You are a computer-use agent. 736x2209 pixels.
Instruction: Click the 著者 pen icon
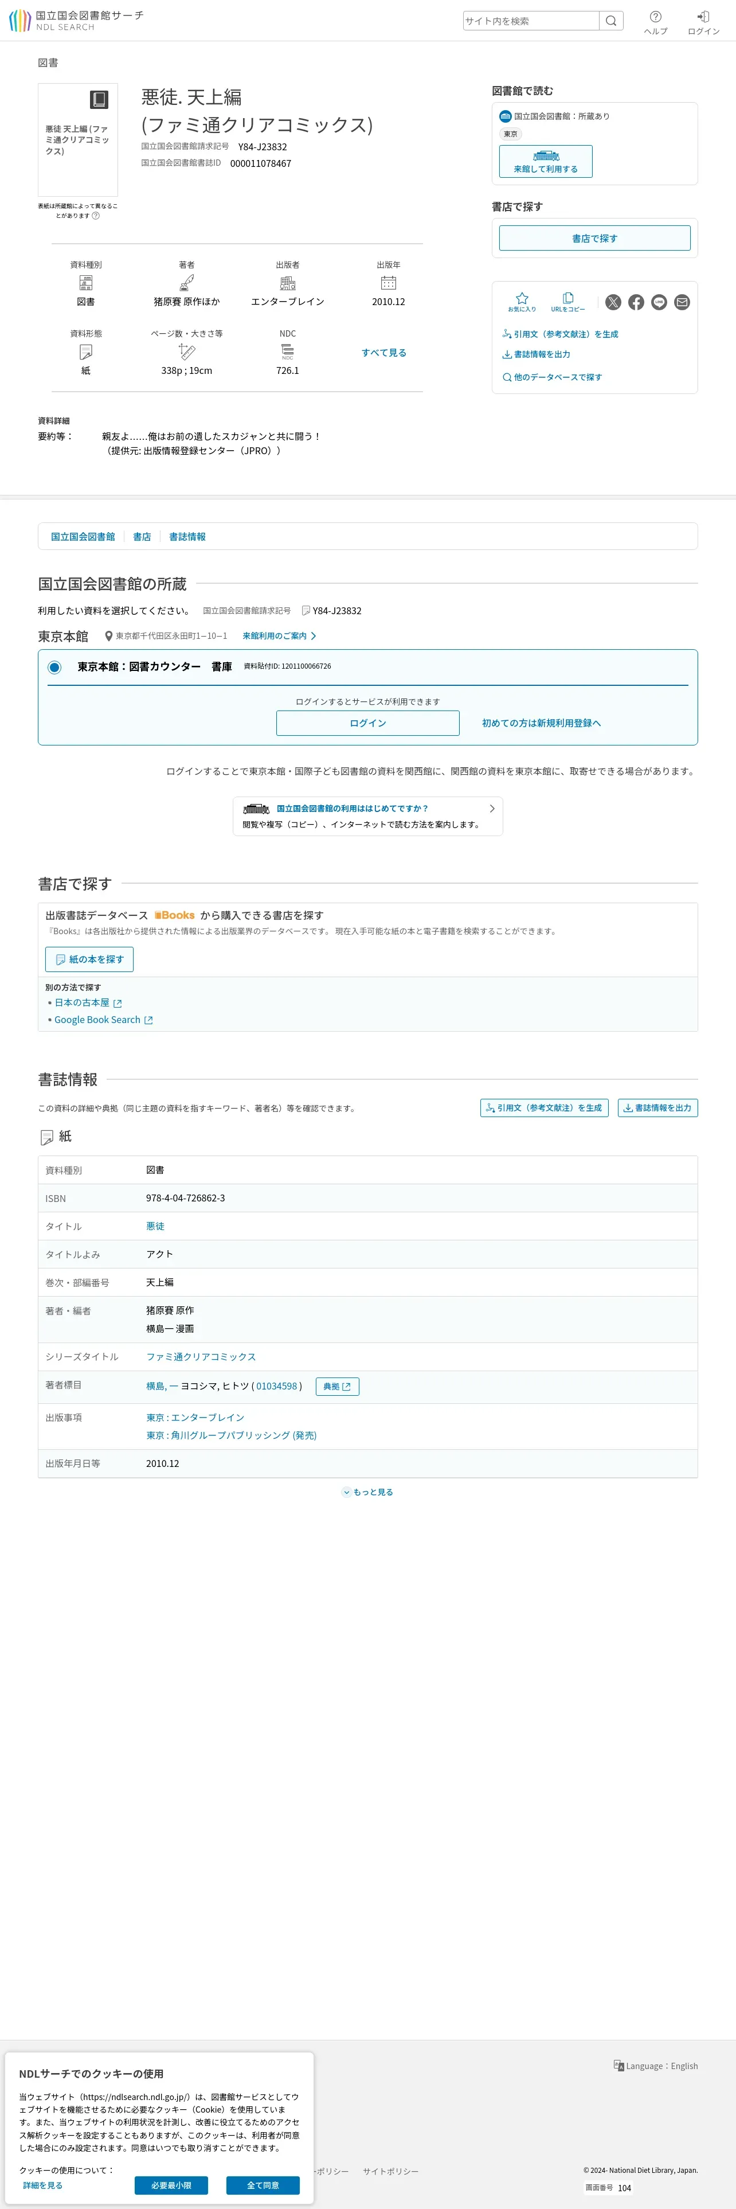pyautogui.click(x=187, y=283)
